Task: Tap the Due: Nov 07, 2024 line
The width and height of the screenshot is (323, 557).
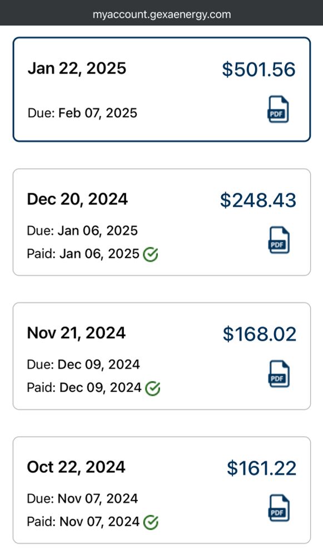Action: click(82, 499)
